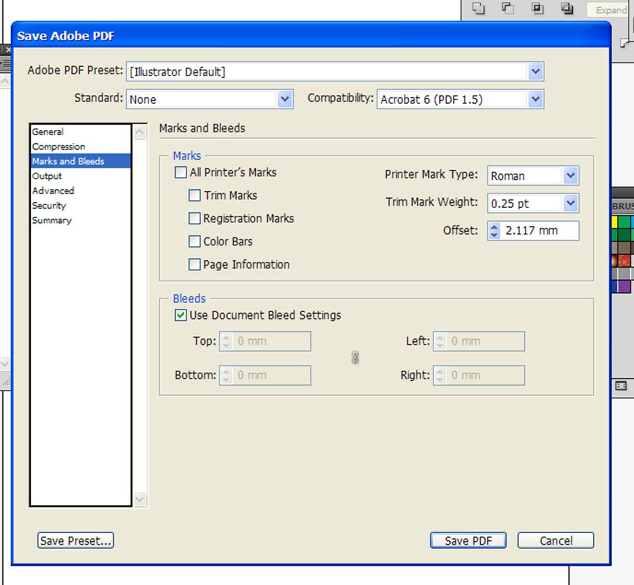Click the Intersect shape mode icon in Pathfinder panel

pos(537,8)
